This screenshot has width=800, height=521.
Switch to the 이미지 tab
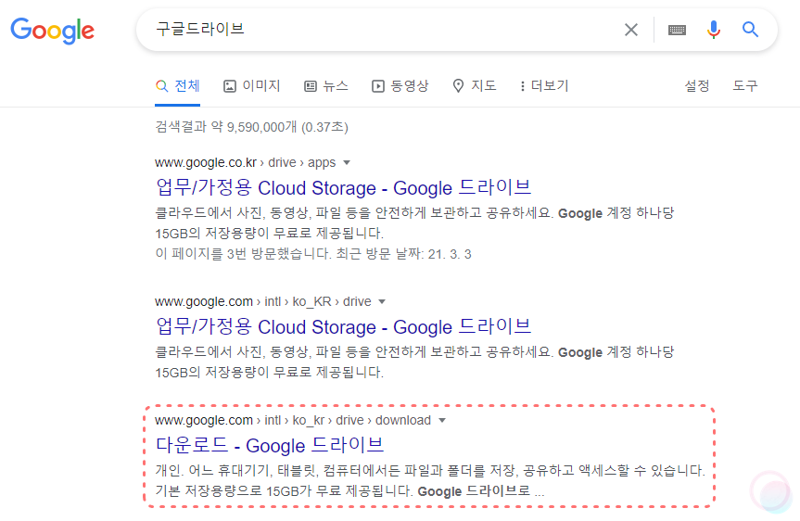coord(252,85)
